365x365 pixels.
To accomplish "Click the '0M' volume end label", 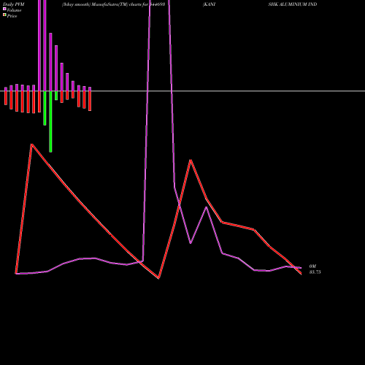I will click(x=312, y=266).
